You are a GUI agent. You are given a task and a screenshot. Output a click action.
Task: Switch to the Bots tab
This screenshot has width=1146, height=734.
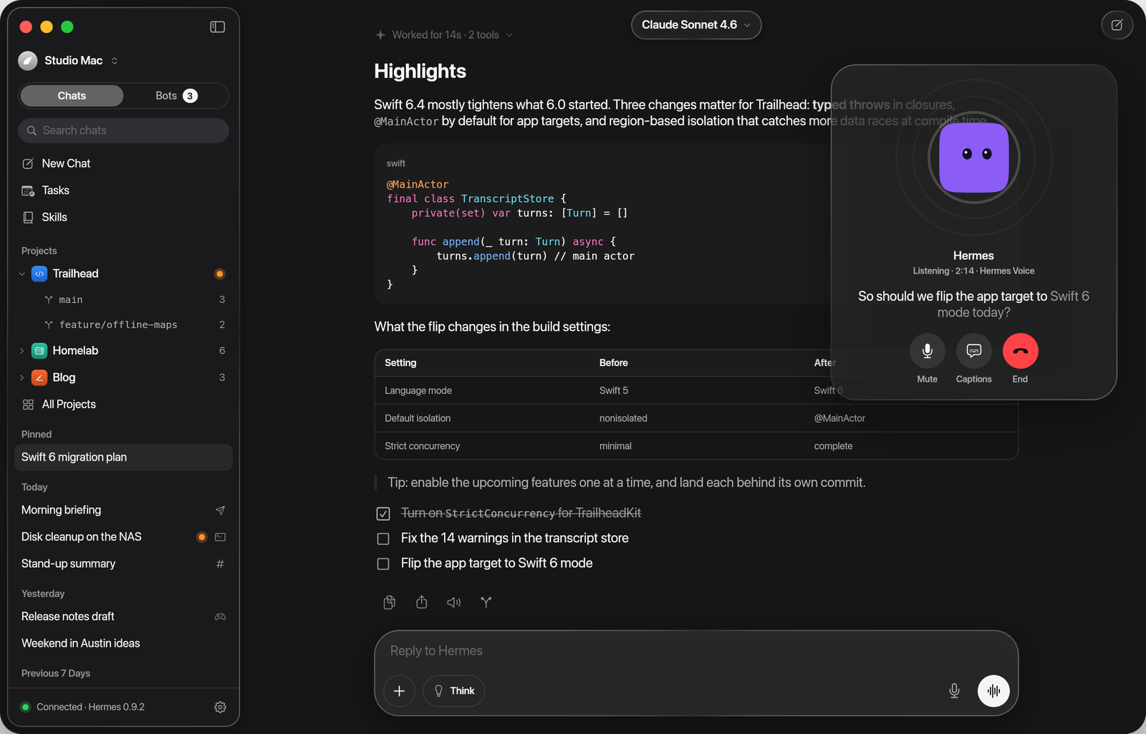(175, 96)
